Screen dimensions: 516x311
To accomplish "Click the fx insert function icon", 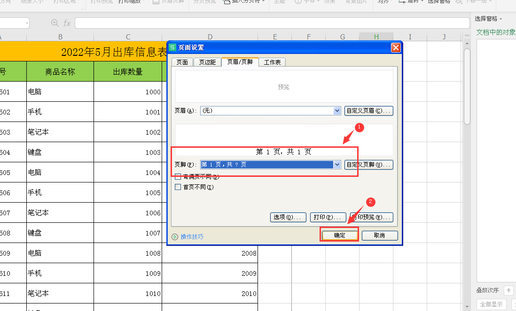I will [x=67, y=23].
